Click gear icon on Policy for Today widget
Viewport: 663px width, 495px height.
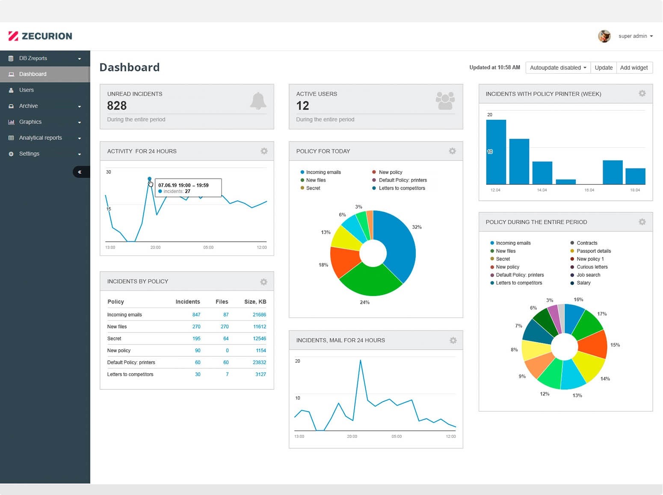pos(452,151)
